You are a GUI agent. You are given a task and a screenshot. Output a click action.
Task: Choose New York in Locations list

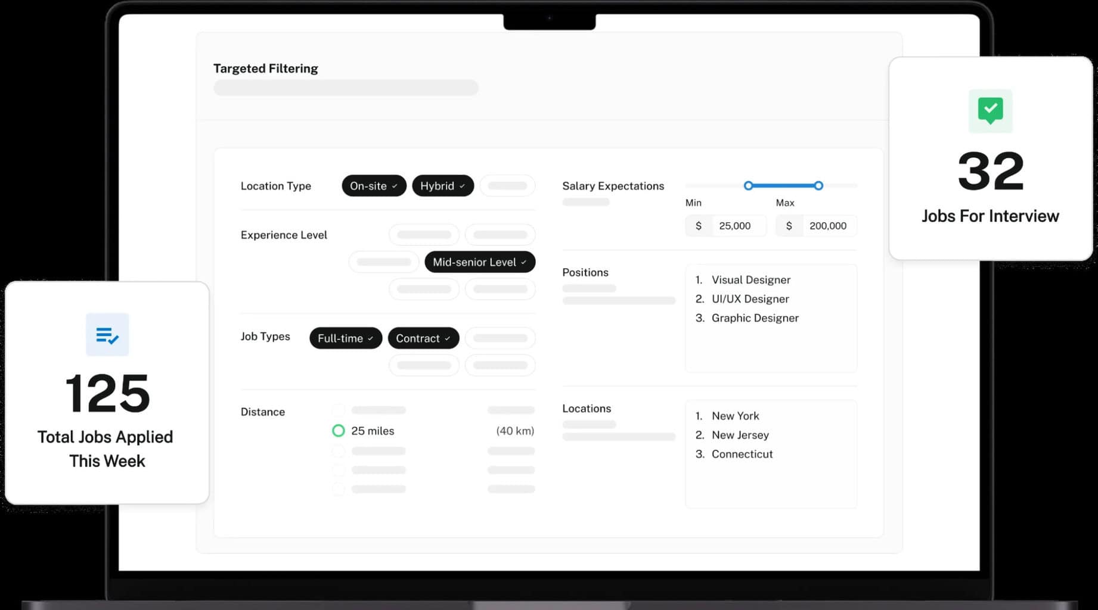pos(735,416)
